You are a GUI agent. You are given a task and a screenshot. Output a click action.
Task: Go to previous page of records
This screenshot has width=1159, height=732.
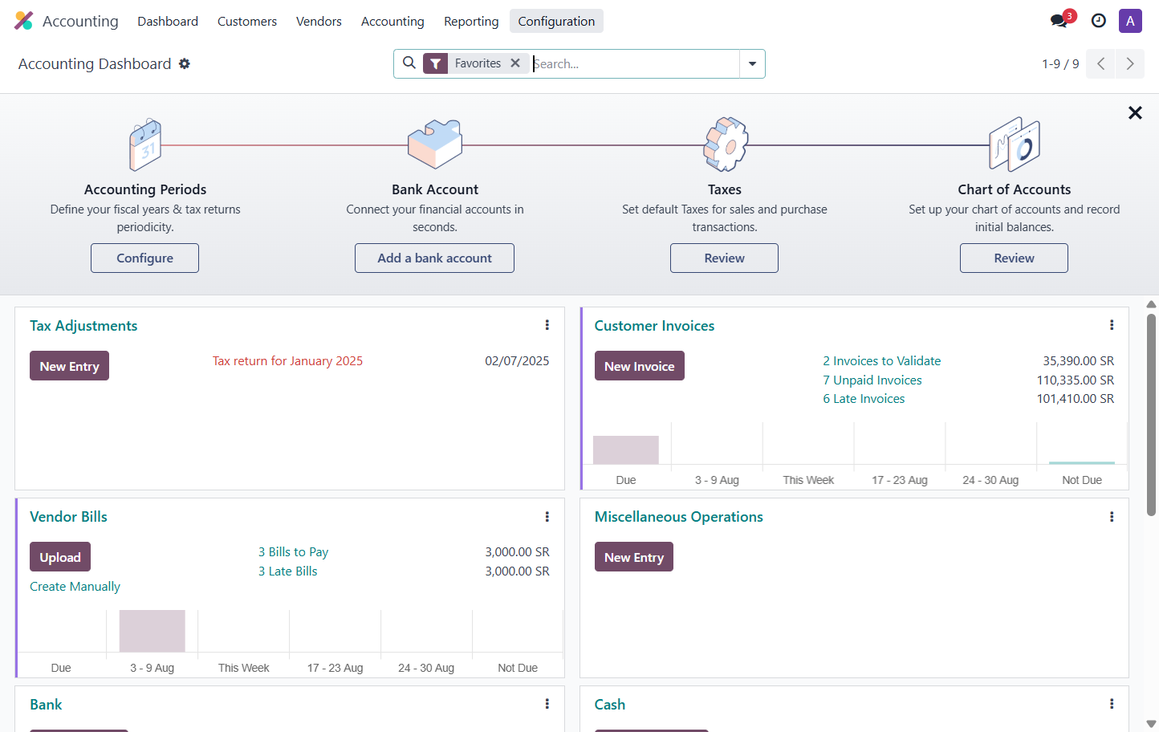pyautogui.click(x=1100, y=63)
